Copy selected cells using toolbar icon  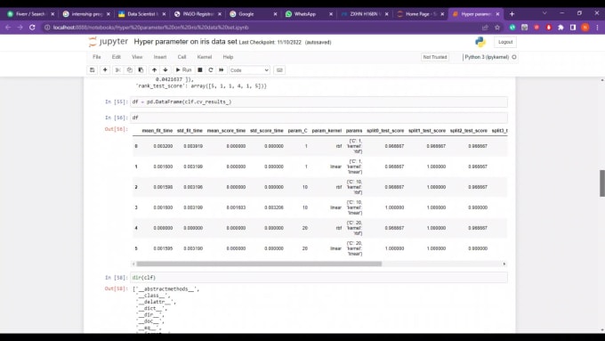(130, 70)
